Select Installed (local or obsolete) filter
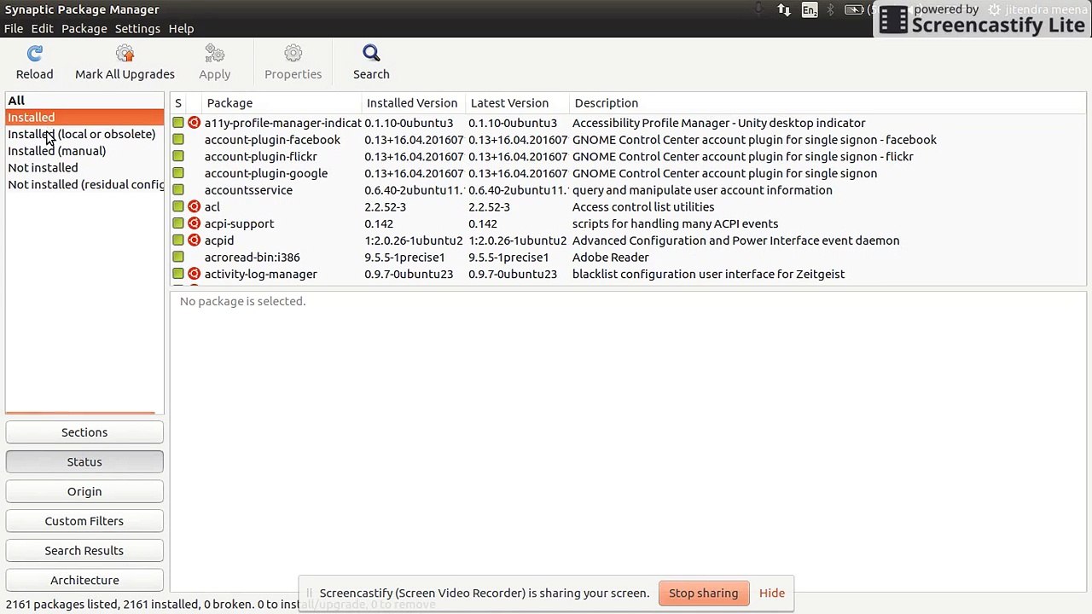 pyautogui.click(x=84, y=134)
